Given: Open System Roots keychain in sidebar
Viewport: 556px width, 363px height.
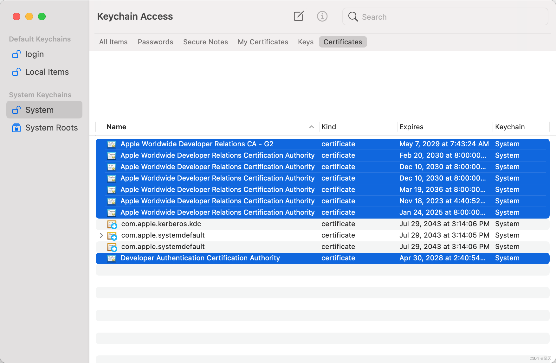Looking at the screenshot, I should (x=44, y=128).
